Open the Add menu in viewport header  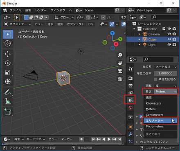[60, 24]
